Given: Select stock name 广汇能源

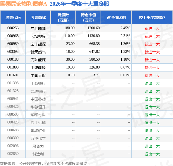Looking at the screenshot, I should 38,28.
